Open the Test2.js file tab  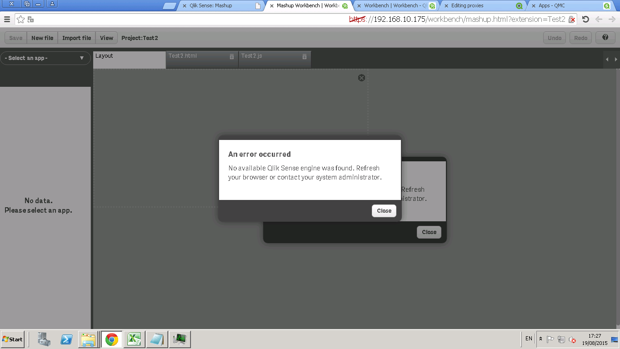click(275, 60)
